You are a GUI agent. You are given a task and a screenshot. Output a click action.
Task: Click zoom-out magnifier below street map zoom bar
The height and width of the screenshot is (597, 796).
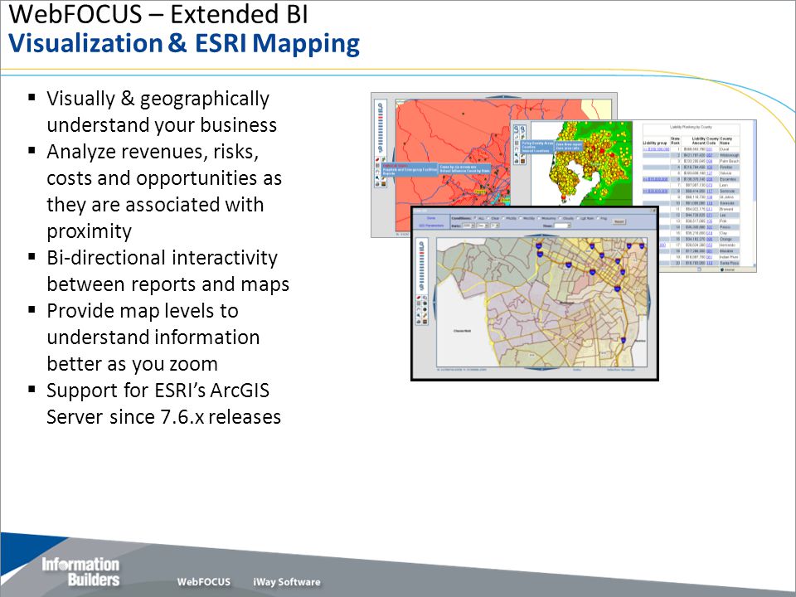point(421,288)
